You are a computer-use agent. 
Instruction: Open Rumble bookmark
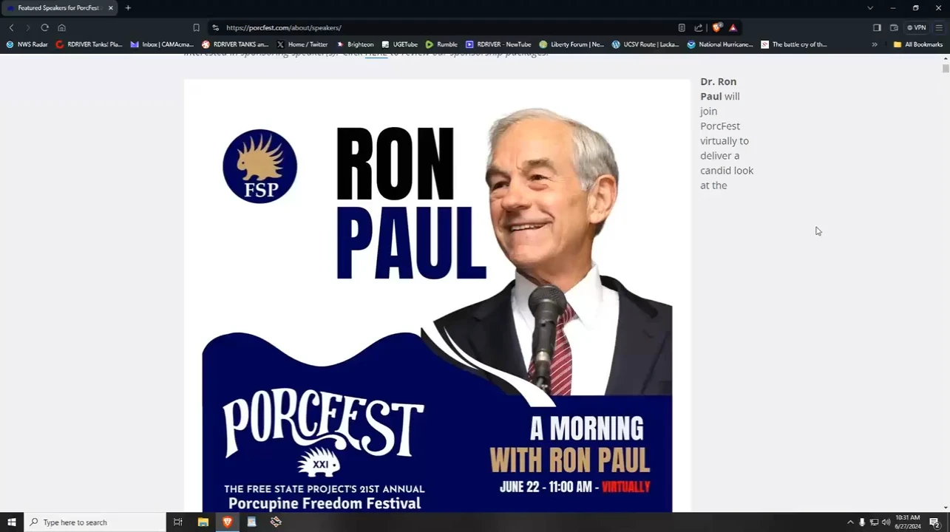point(441,44)
